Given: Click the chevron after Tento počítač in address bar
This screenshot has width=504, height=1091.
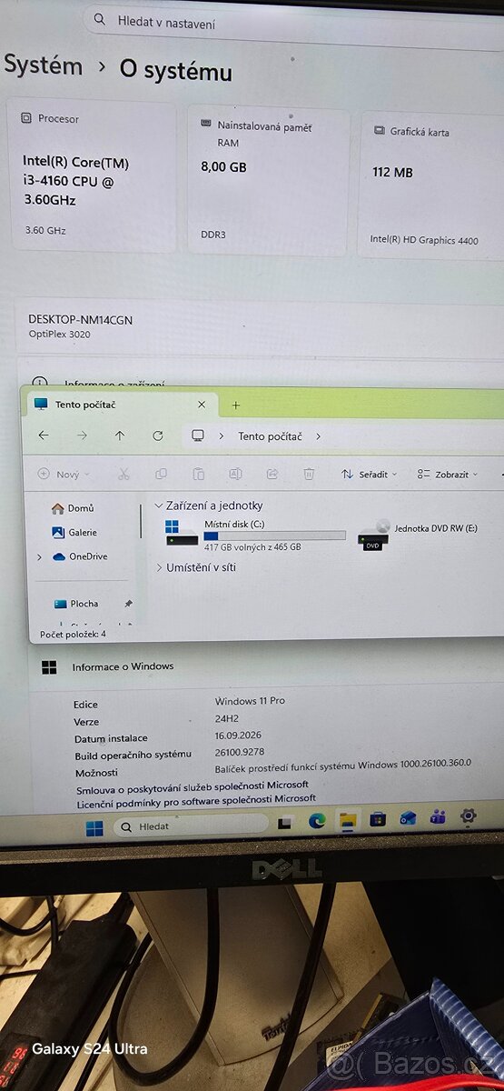Looking at the screenshot, I should (x=318, y=436).
